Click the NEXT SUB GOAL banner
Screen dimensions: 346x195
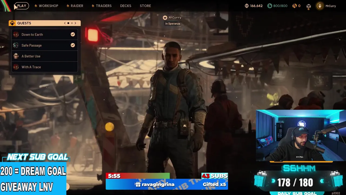(37, 157)
